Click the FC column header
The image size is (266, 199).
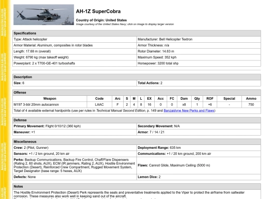click(x=172, y=99)
